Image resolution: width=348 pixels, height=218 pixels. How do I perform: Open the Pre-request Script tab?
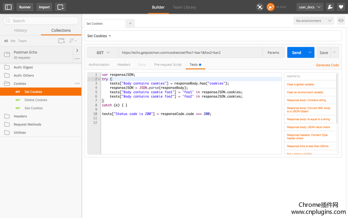coord(168,64)
